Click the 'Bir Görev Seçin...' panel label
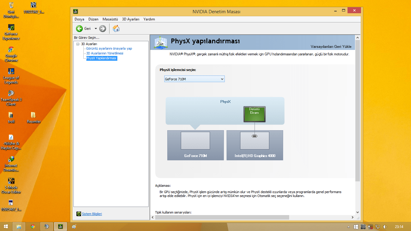 (x=87, y=38)
